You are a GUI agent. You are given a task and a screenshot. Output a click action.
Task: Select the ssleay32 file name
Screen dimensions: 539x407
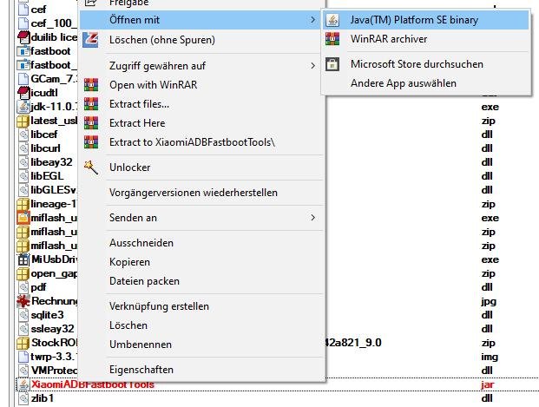53,329
